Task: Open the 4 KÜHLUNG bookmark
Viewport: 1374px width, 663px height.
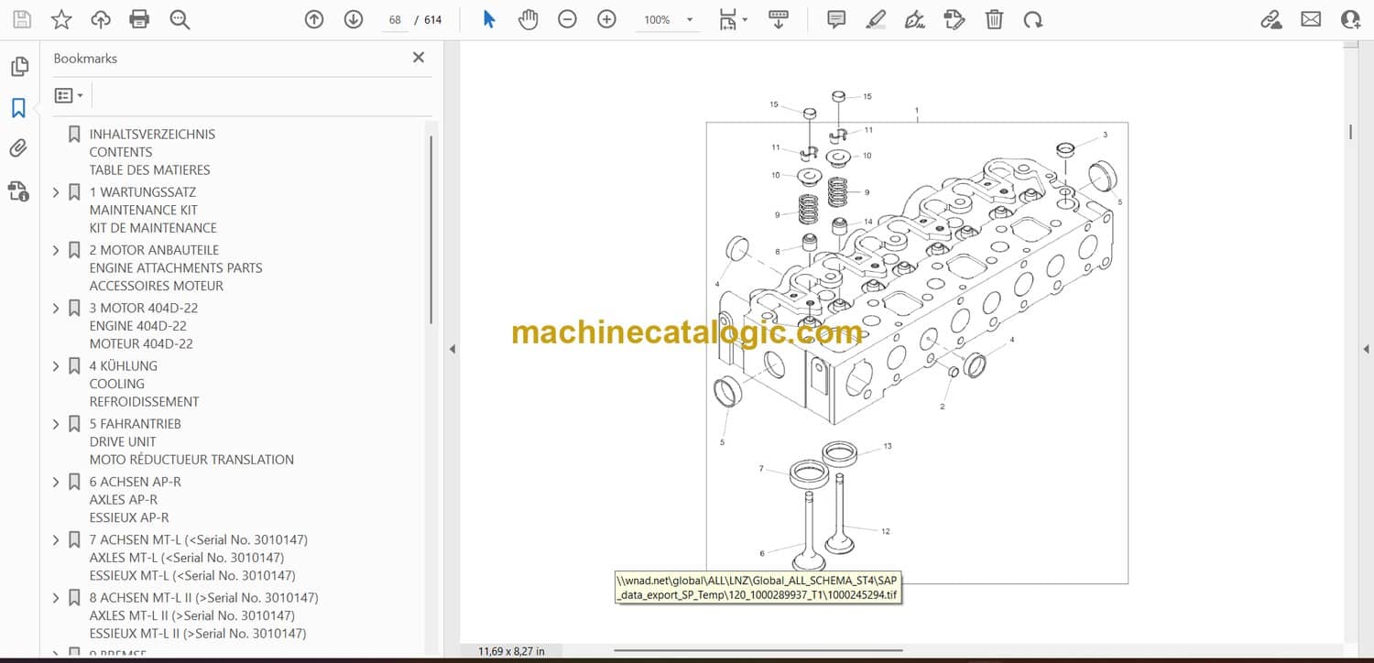Action: (x=123, y=365)
